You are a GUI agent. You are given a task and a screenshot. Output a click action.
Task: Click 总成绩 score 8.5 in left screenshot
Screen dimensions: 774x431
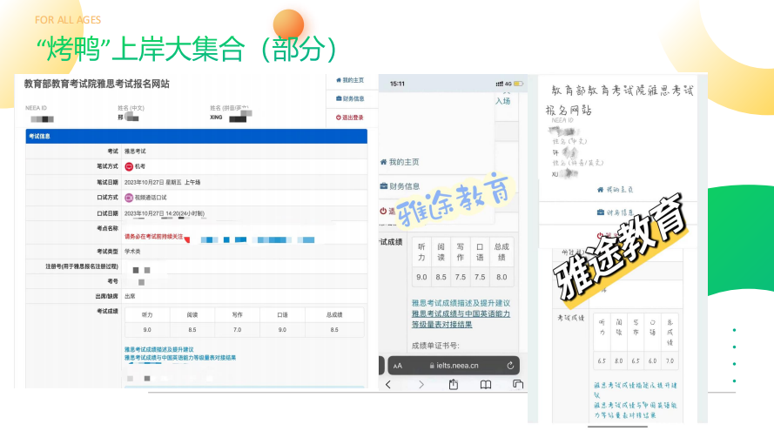pos(334,330)
